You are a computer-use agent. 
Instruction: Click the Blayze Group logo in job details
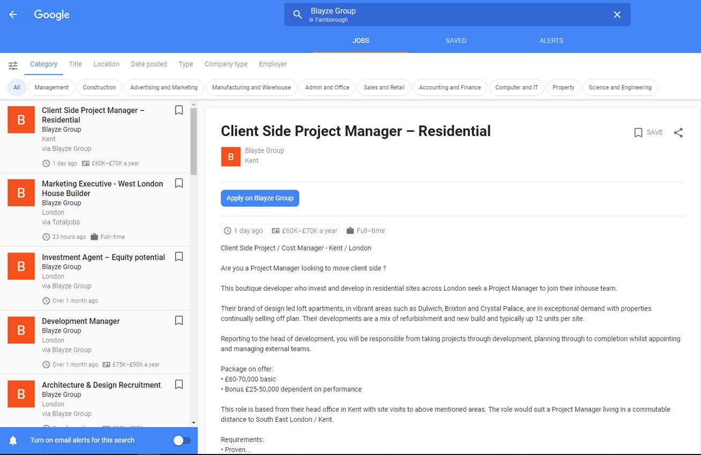pyautogui.click(x=231, y=156)
